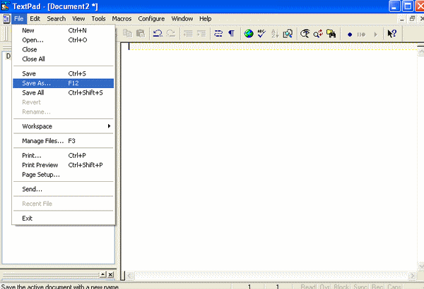Choose Save All from the File menu
424x289 pixels.
(x=64, y=93)
